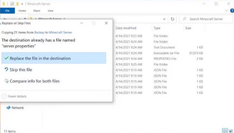Click the search magnifier icon
This screenshot has height=133, width=234.
click(x=185, y=19)
